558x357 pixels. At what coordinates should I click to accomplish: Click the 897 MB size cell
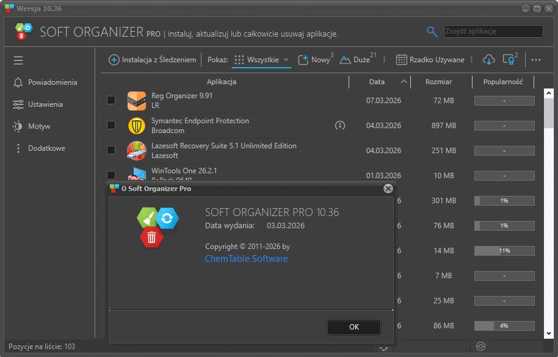(x=444, y=126)
